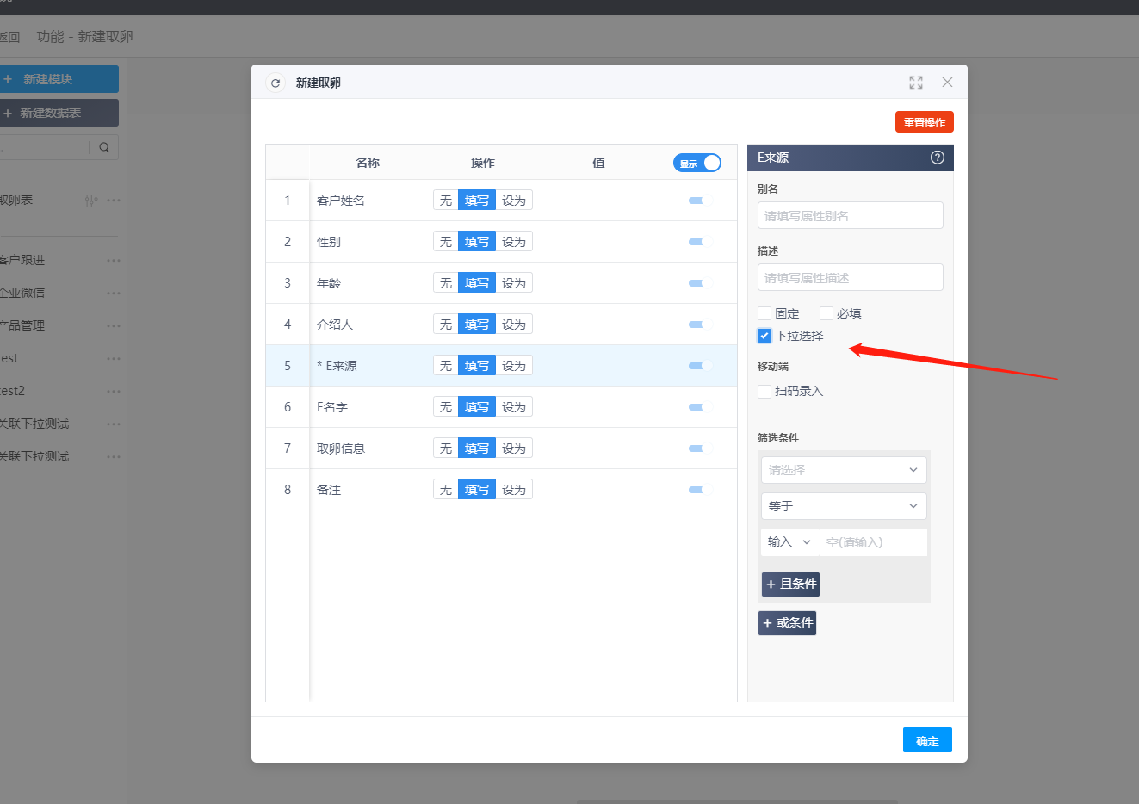The height and width of the screenshot is (804, 1139).
Task: Check the 固定 checkbox
Action: 764,313
